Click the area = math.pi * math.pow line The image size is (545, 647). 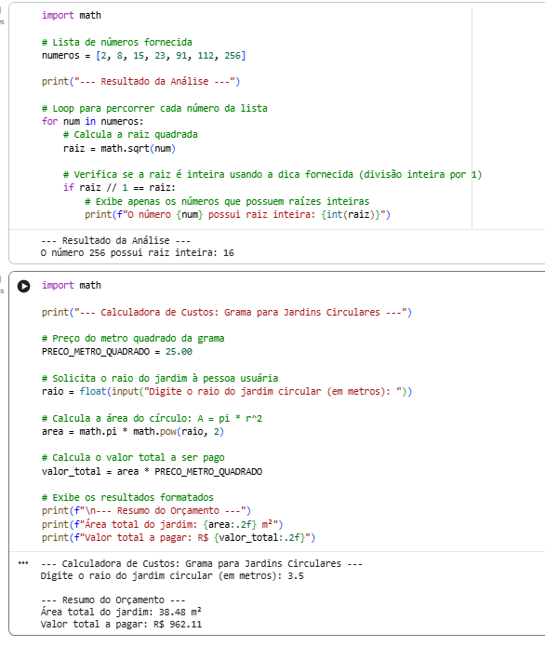[x=133, y=432]
